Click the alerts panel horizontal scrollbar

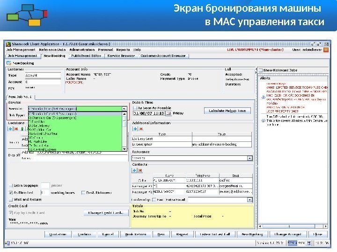[289, 226]
